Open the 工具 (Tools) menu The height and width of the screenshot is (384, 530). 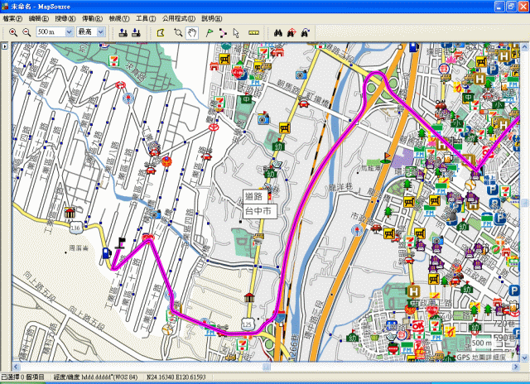click(146, 18)
